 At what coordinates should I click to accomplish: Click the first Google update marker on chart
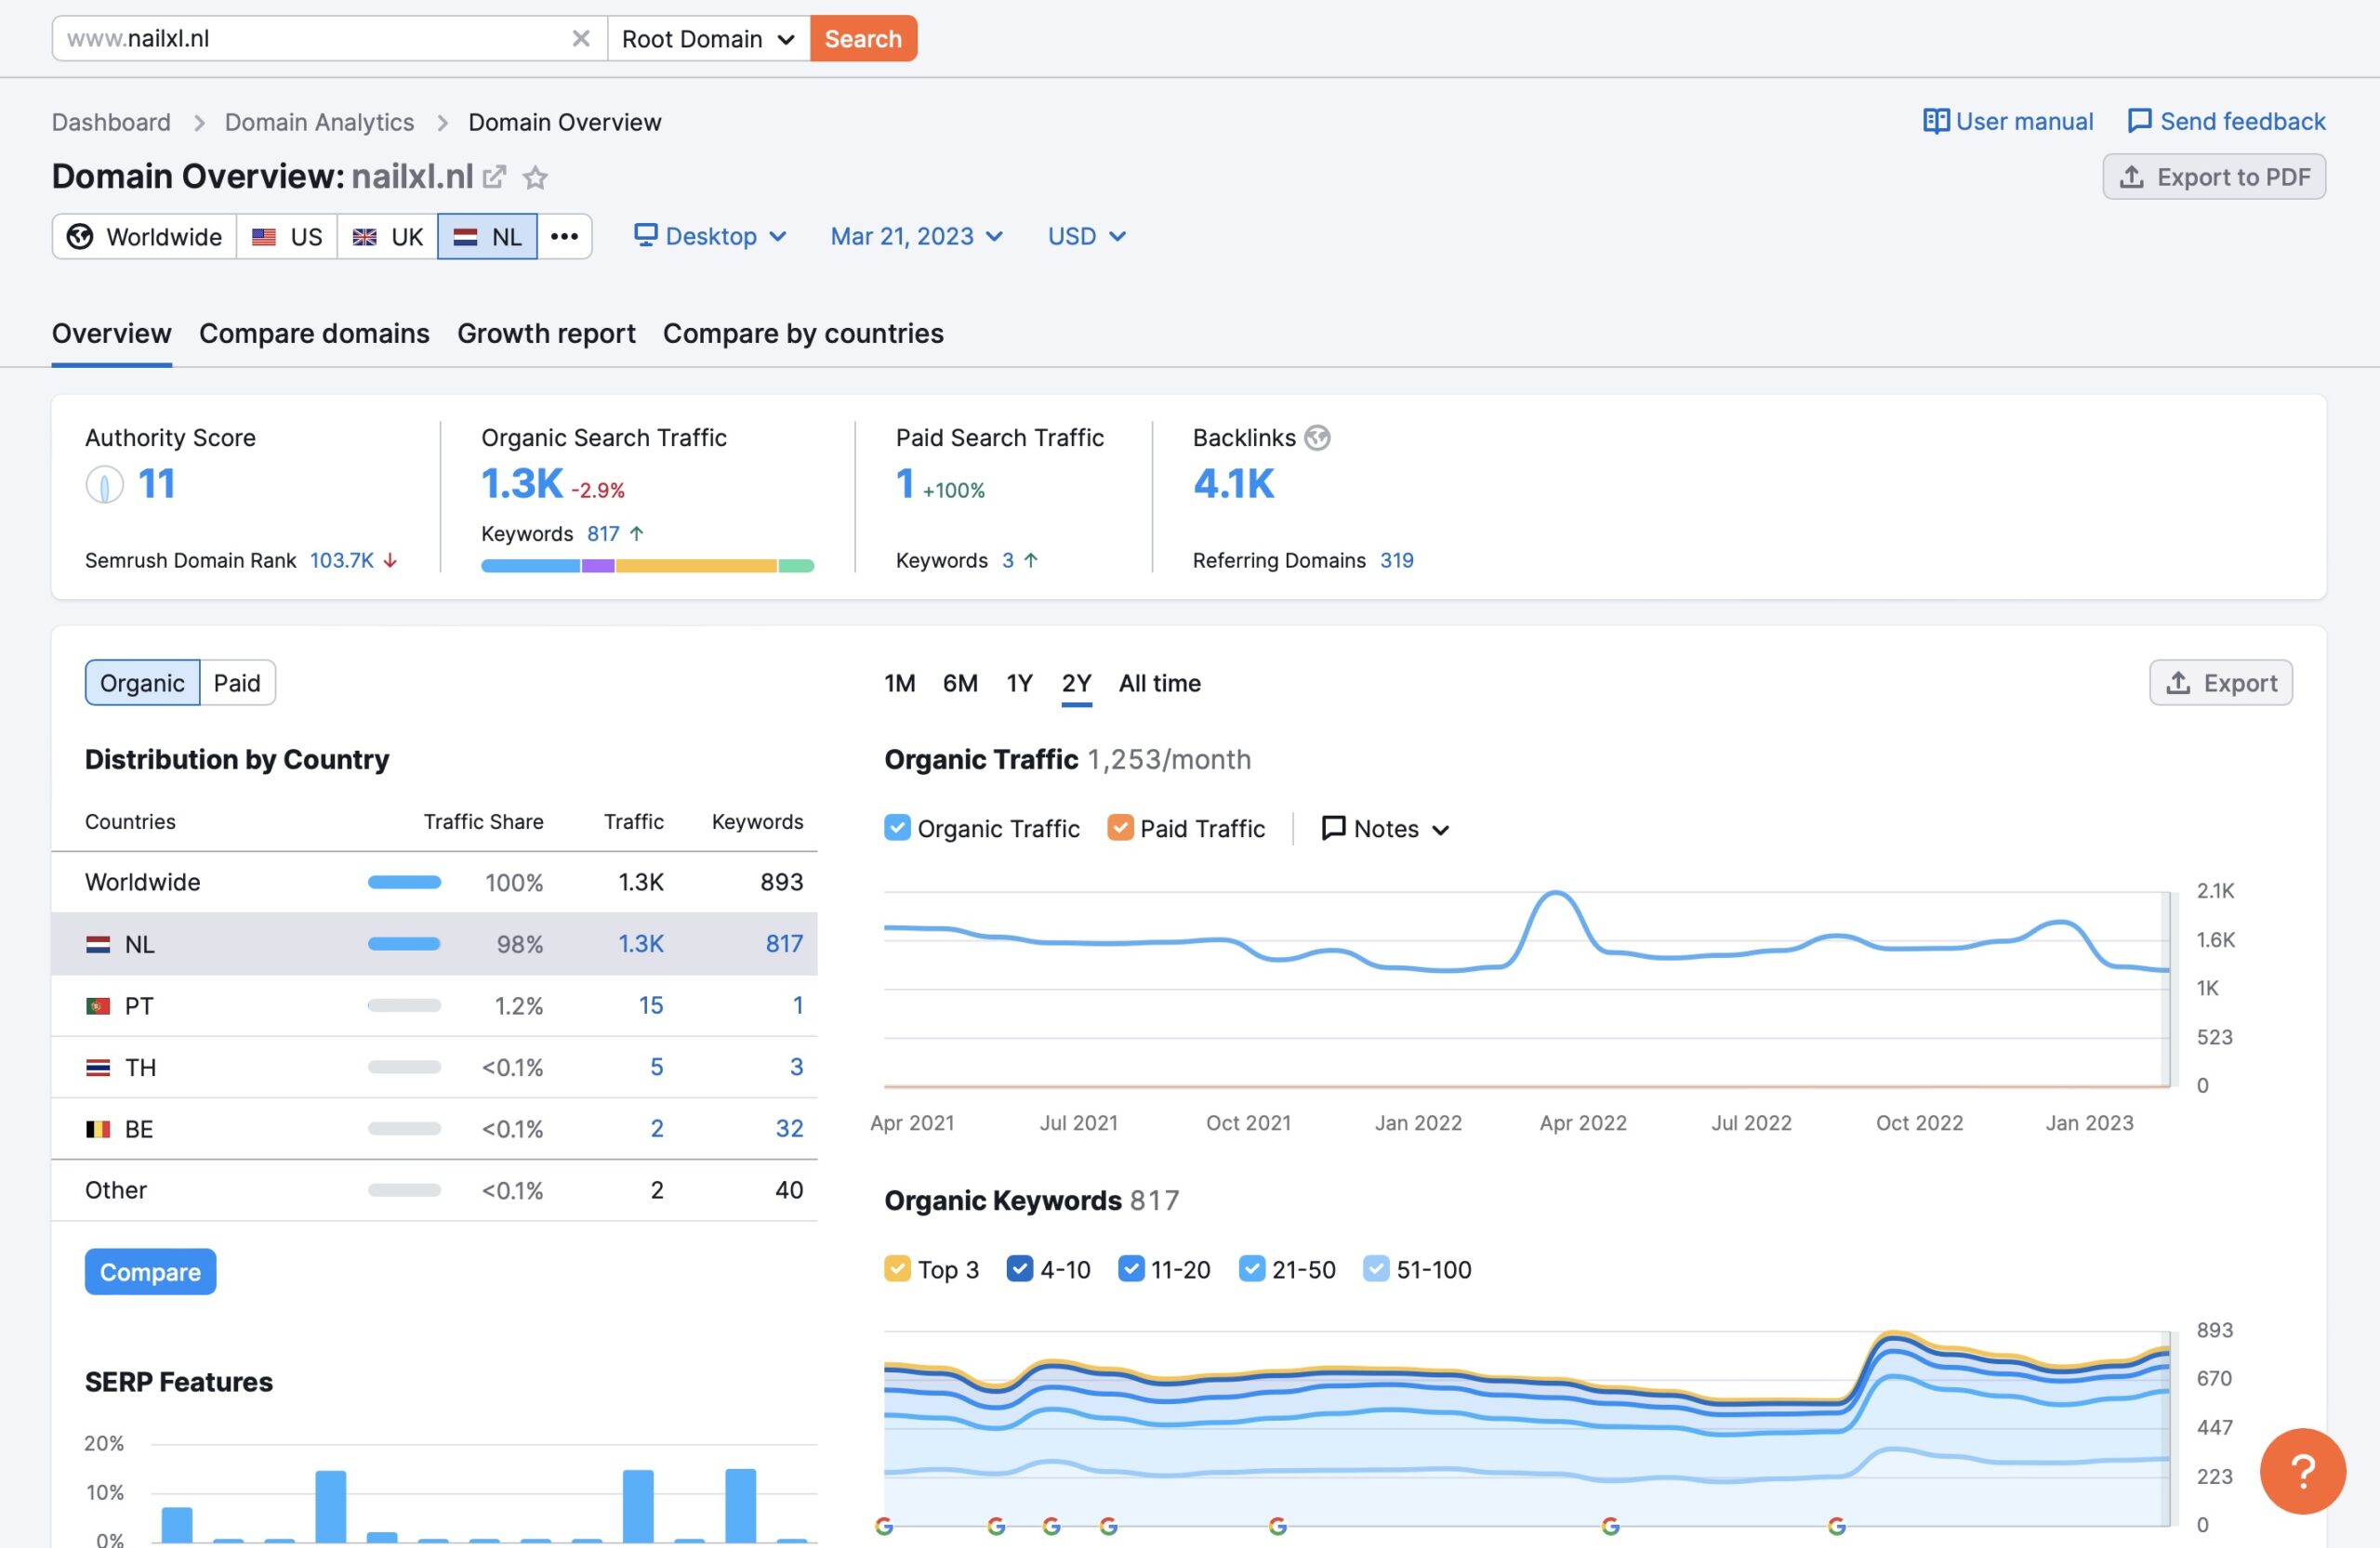click(x=884, y=1526)
